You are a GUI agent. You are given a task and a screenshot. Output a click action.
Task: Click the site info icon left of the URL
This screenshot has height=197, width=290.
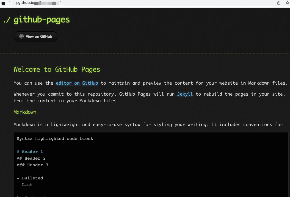point(4,3)
